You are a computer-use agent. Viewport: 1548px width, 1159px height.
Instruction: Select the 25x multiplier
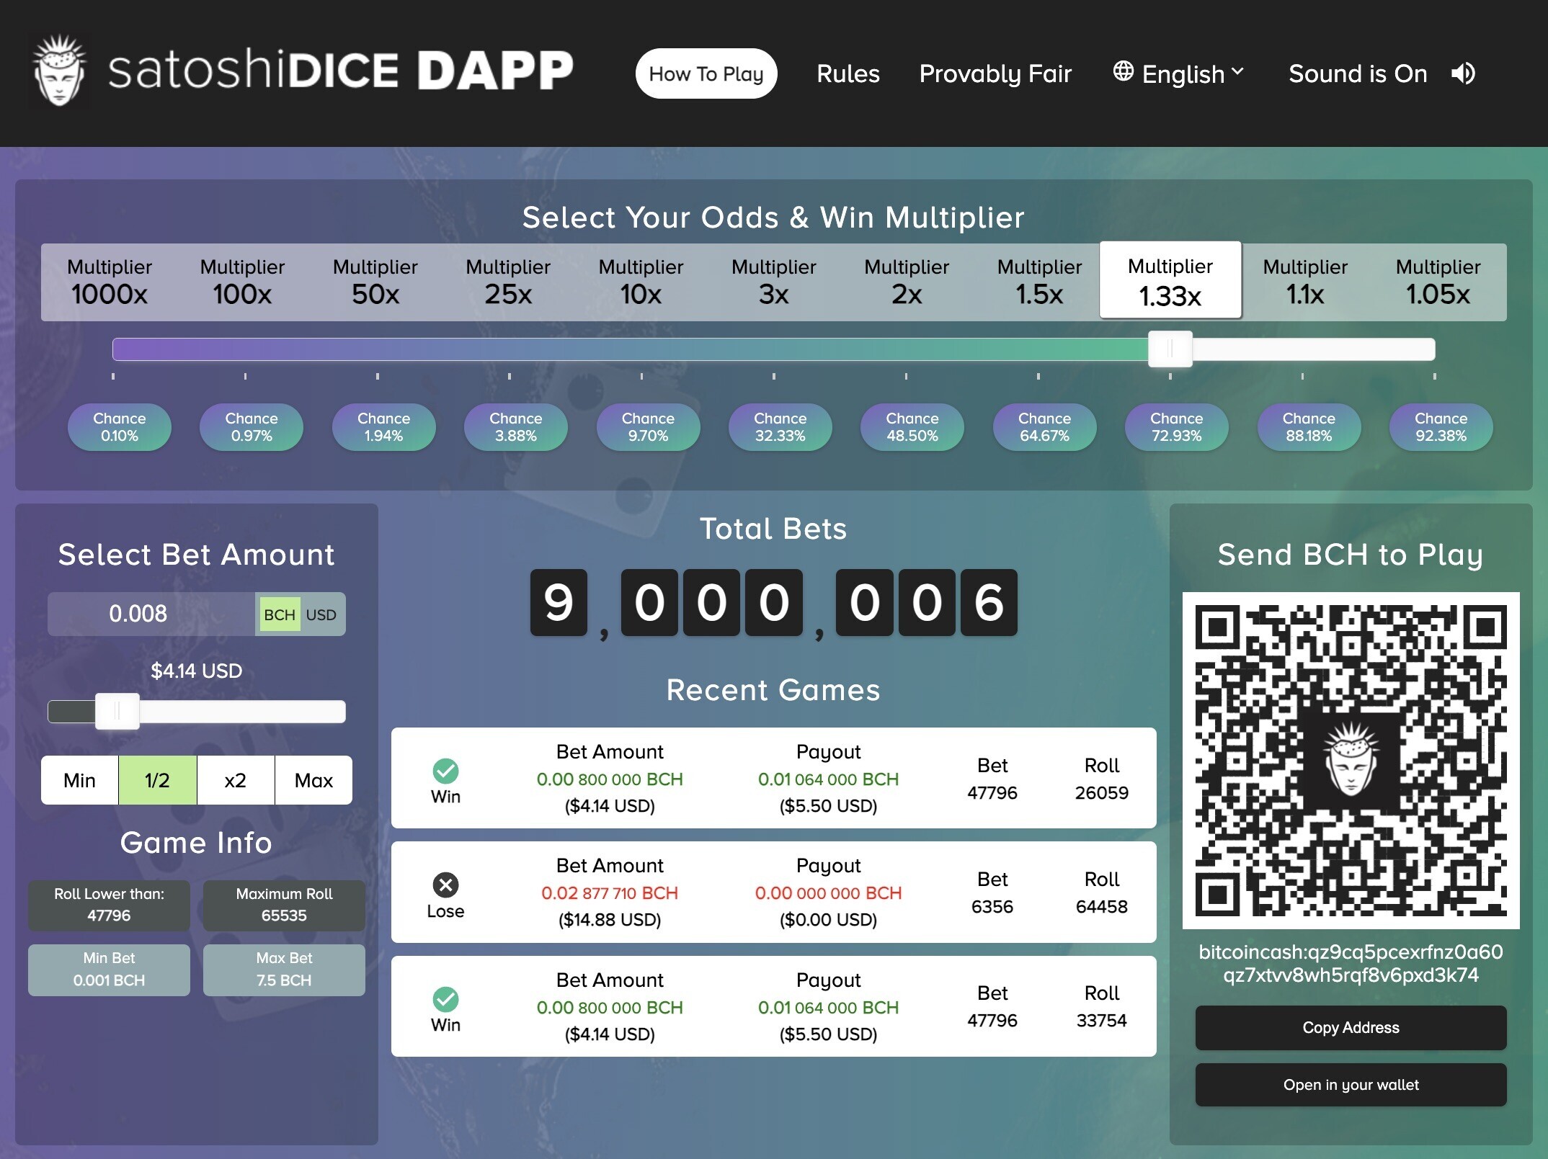[x=508, y=282]
